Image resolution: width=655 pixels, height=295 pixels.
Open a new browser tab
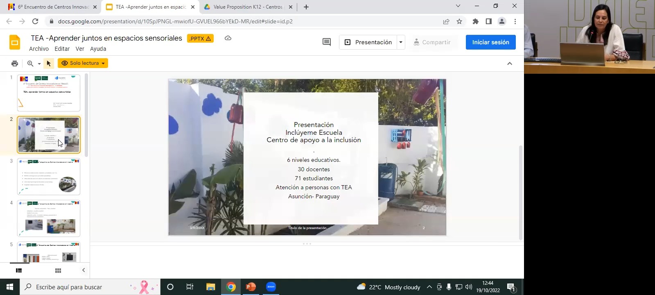coord(306,7)
